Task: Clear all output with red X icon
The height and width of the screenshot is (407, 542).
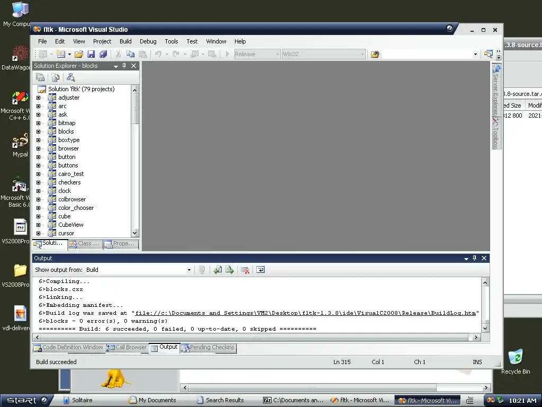Action: pyautogui.click(x=245, y=270)
